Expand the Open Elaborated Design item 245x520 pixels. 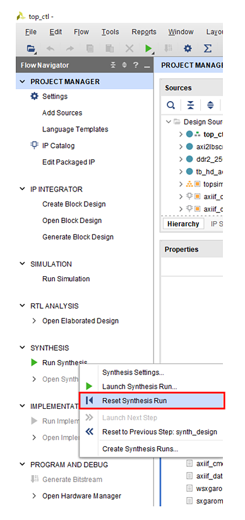tap(34, 321)
